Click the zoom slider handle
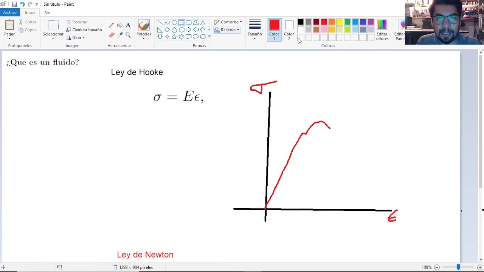Viewport: 484px width, 272px height. click(458, 267)
